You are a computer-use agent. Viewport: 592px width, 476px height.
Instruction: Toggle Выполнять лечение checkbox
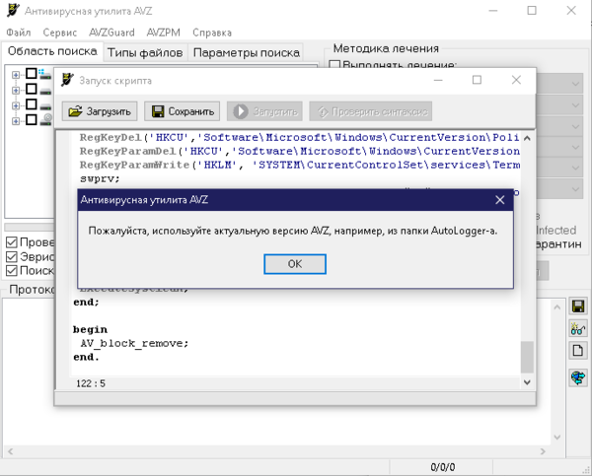[334, 65]
